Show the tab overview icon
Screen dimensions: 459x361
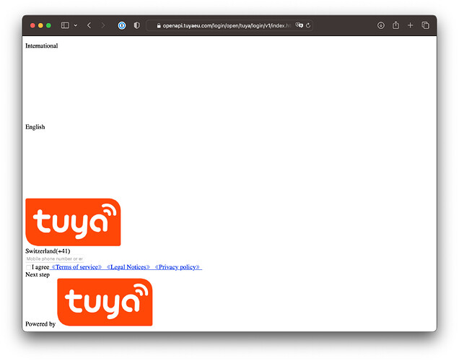pyautogui.click(x=425, y=25)
